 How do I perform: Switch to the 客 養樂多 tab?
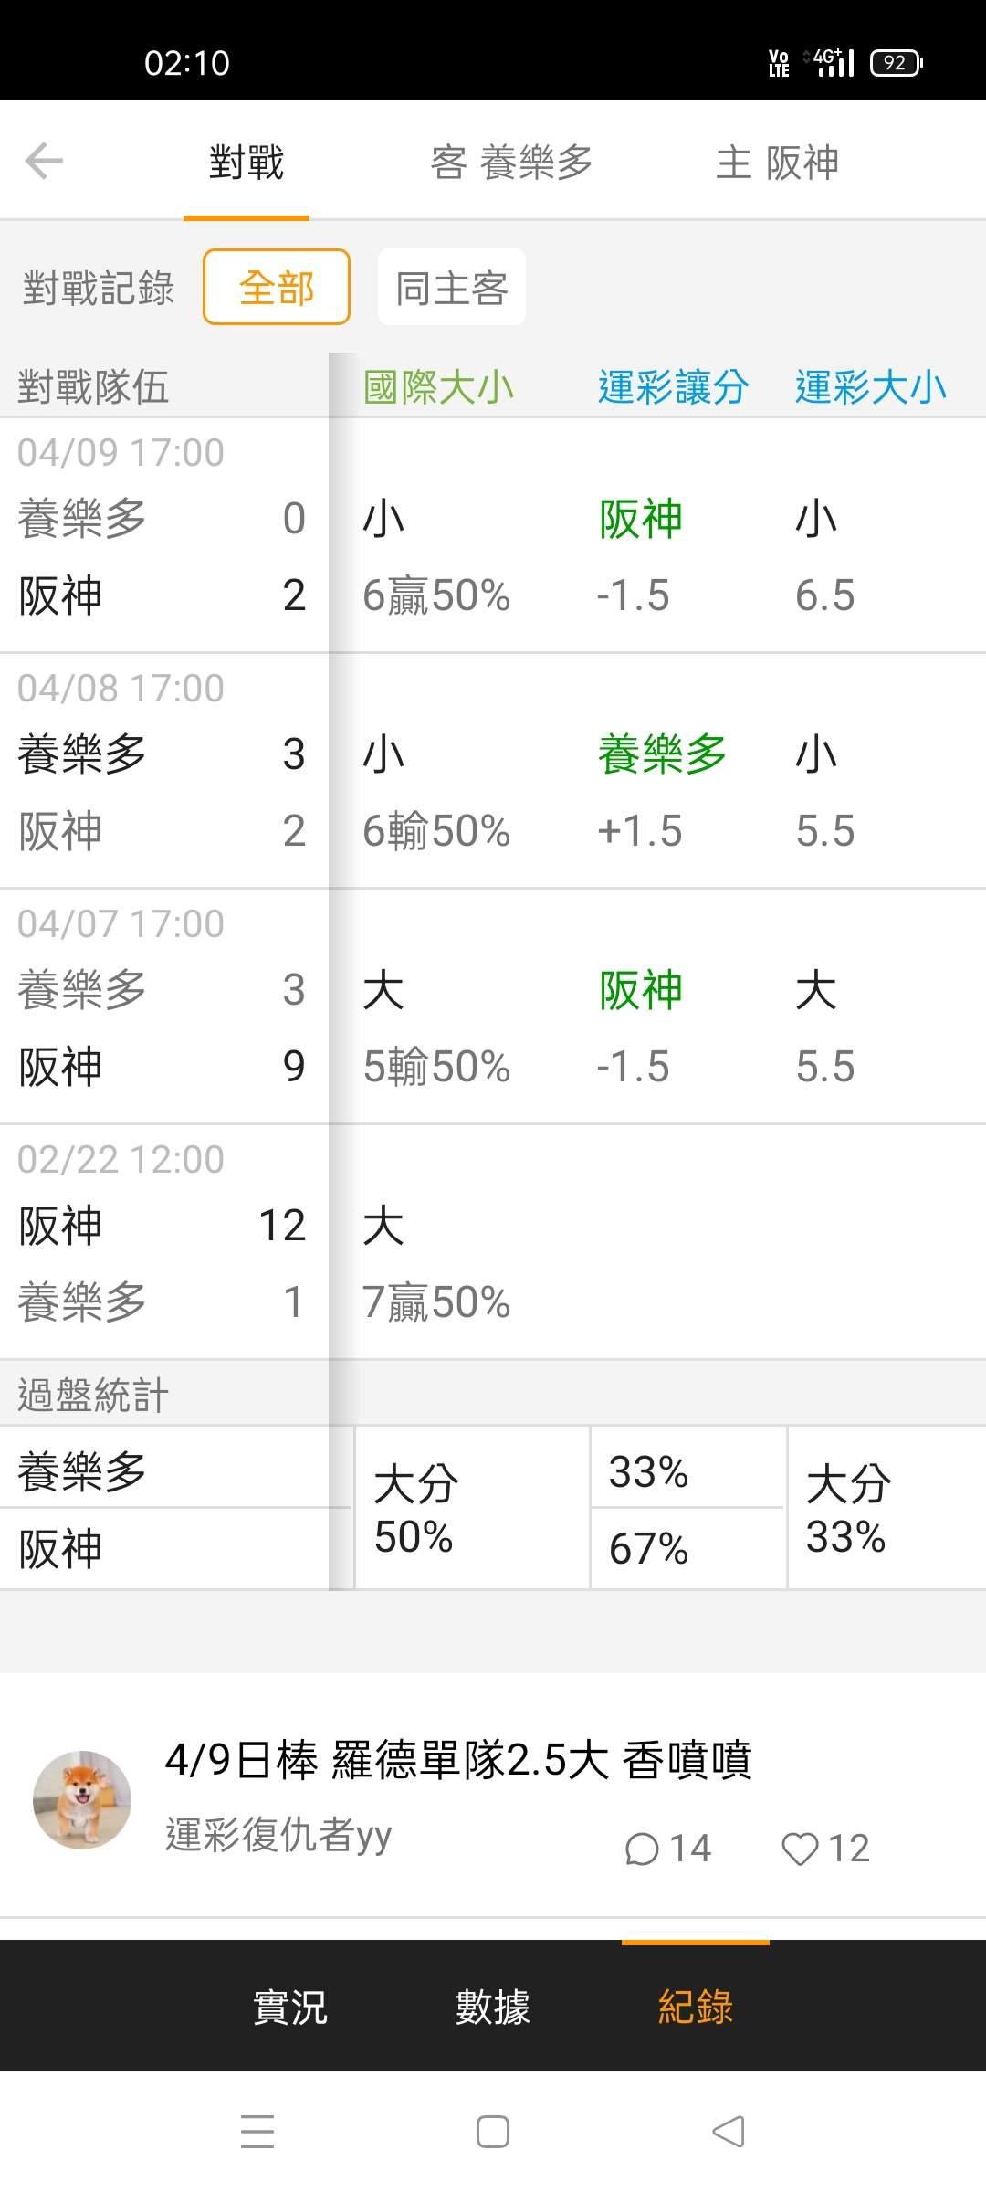point(511,163)
